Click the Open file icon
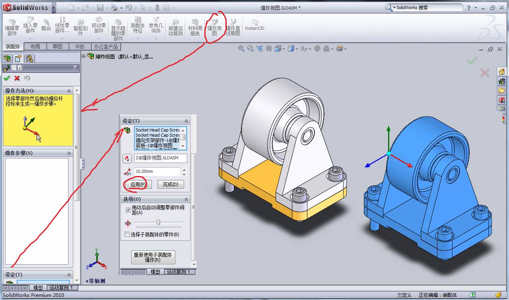 pos(85,8)
